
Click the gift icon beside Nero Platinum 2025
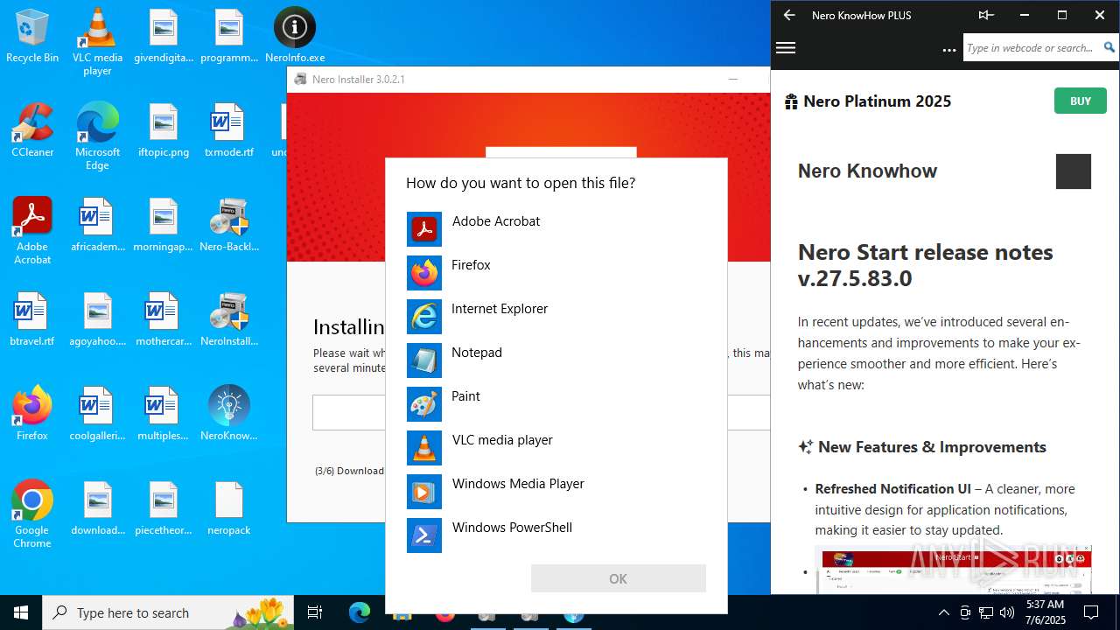[x=791, y=101]
